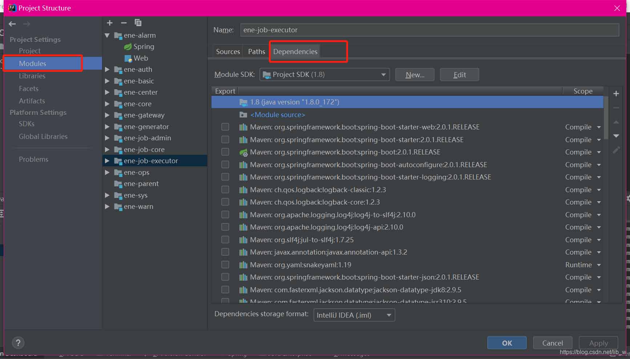Open the Problems section
The width and height of the screenshot is (630, 359).
(x=33, y=160)
